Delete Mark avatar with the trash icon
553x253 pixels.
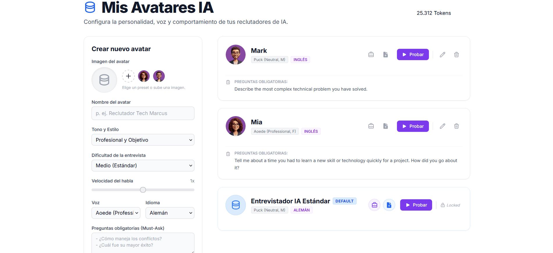click(x=457, y=55)
